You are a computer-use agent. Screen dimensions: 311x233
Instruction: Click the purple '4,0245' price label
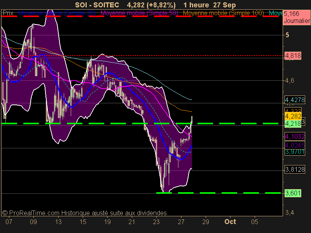click(295, 145)
